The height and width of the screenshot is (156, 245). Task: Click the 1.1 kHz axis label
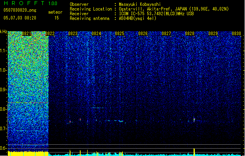4,51
